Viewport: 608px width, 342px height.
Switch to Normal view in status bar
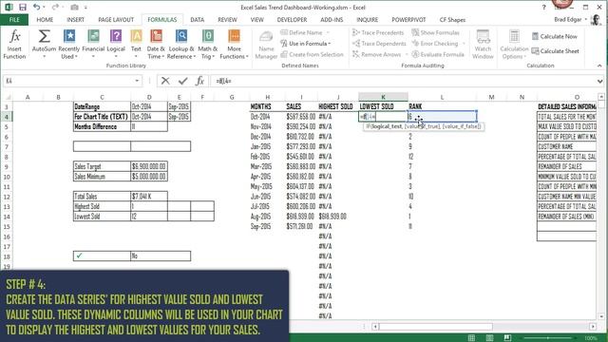(471, 338)
